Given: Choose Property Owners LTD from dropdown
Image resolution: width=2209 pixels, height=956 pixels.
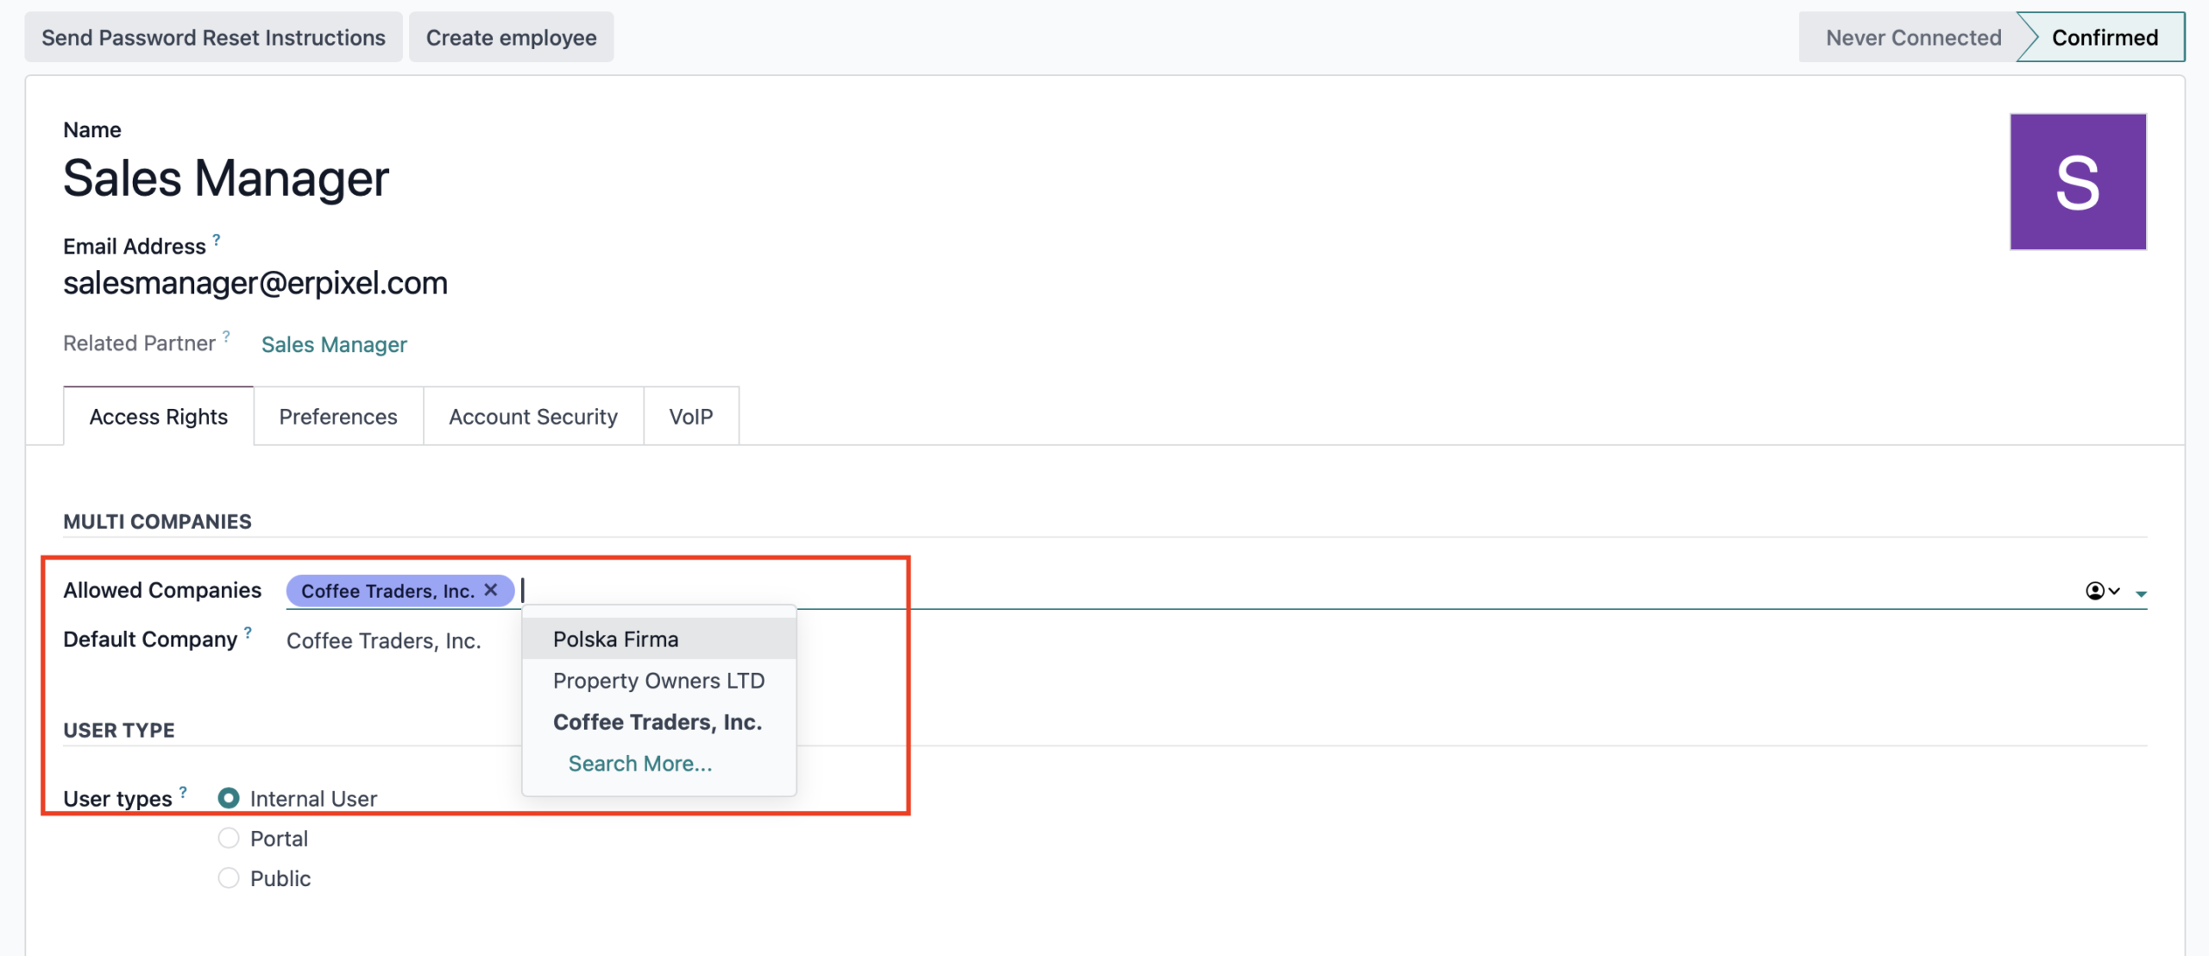Looking at the screenshot, I should point(658,681).
